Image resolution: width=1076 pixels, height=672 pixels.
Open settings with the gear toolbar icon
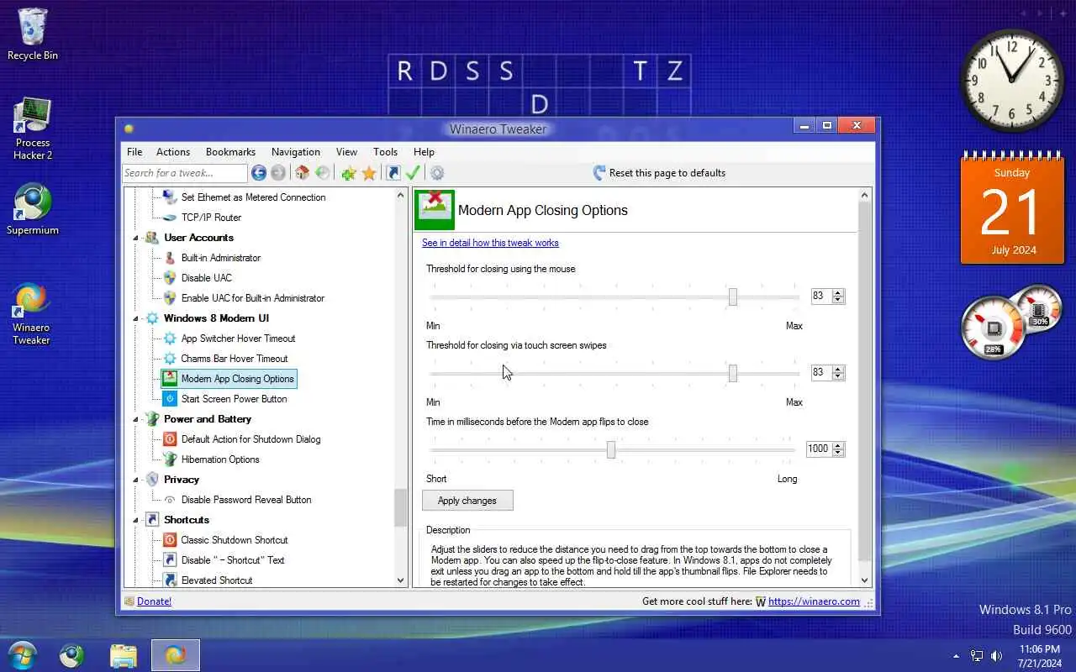point(437,173)
